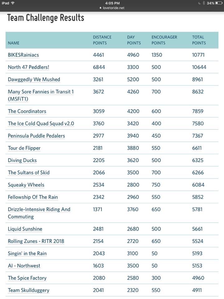View the Diving Ducks team
This screenshot has width=224, height=299.
pos(22,160)
